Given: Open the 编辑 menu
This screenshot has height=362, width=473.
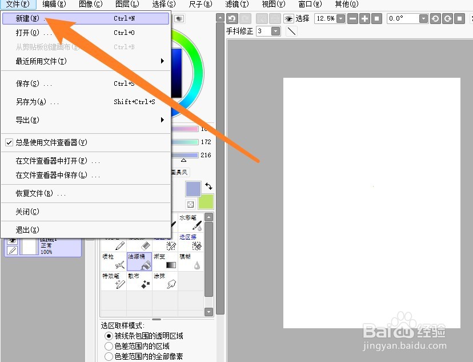Looking at the screenshot, I should [x=54, y=4].
